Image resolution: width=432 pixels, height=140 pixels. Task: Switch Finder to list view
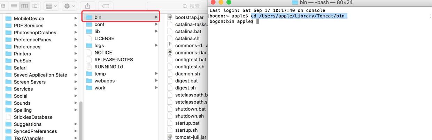(14, 6)
